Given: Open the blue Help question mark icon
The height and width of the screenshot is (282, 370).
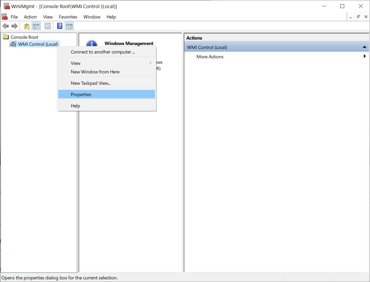Looking at the screenshot, I should click(60, 26).
